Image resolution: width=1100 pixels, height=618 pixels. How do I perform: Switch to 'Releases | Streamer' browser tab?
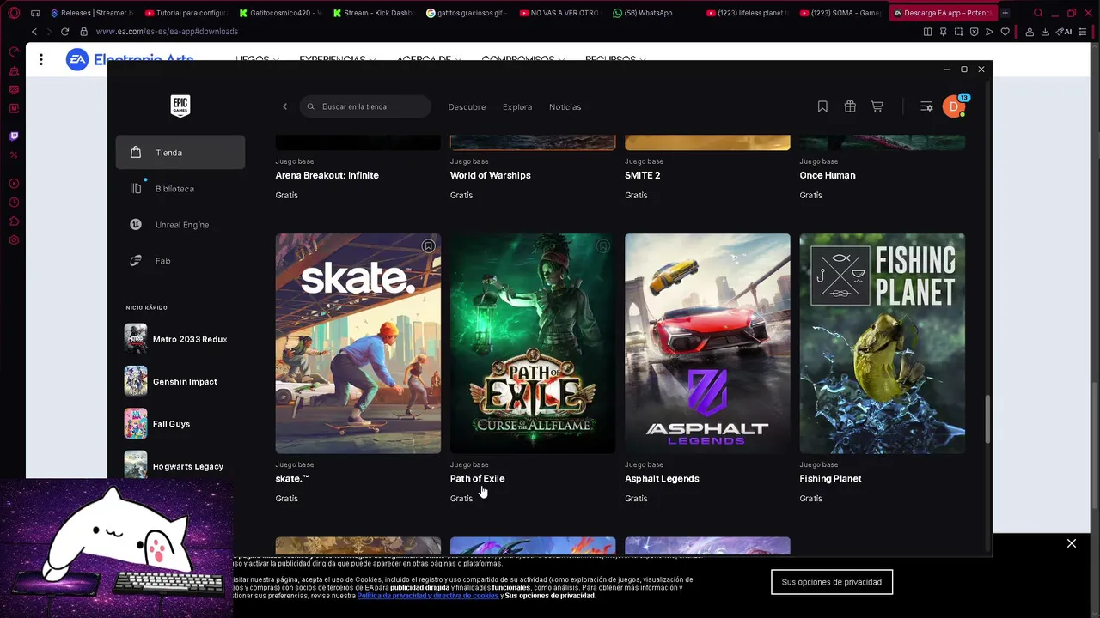point(92,13)
